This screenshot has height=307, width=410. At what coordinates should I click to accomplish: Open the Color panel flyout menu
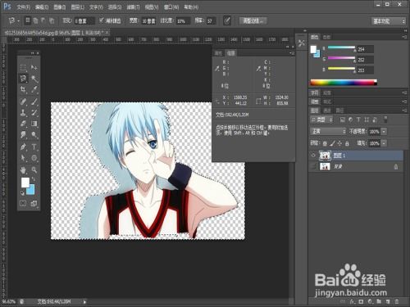coord(404,37)
